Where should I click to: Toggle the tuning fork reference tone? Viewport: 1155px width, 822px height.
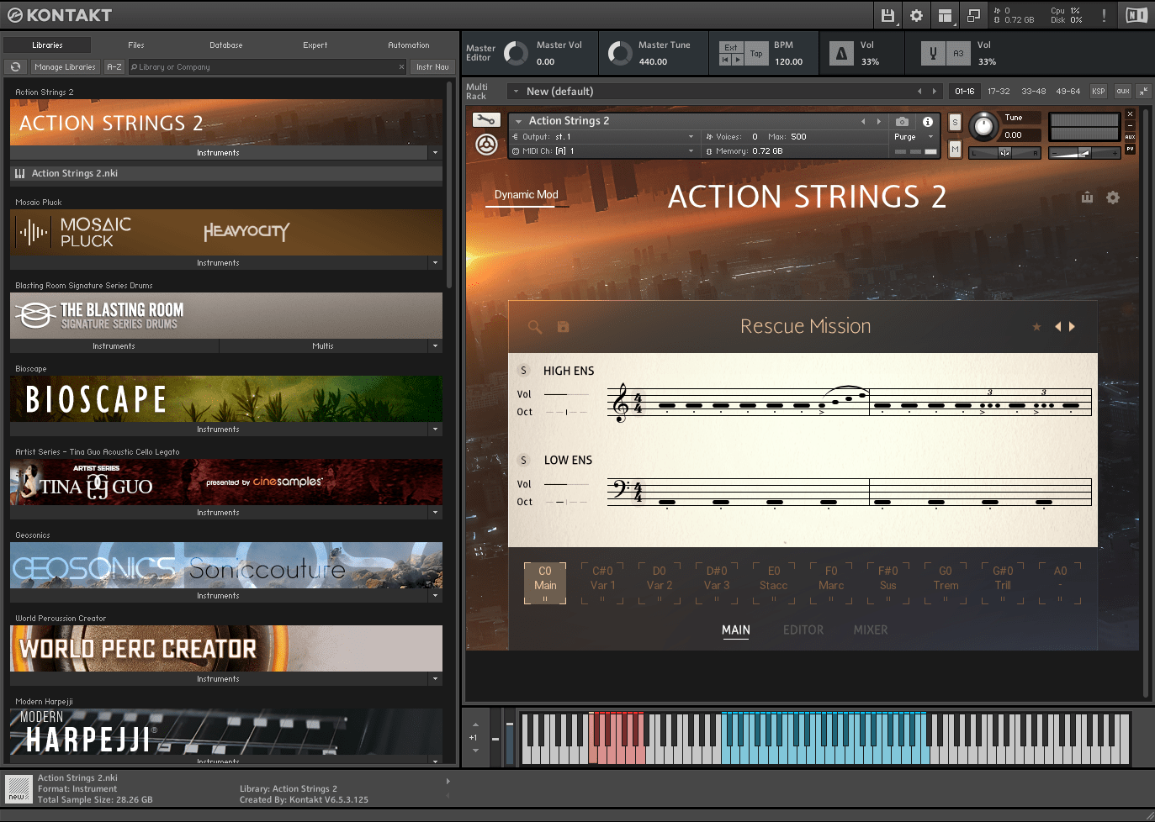933,54
